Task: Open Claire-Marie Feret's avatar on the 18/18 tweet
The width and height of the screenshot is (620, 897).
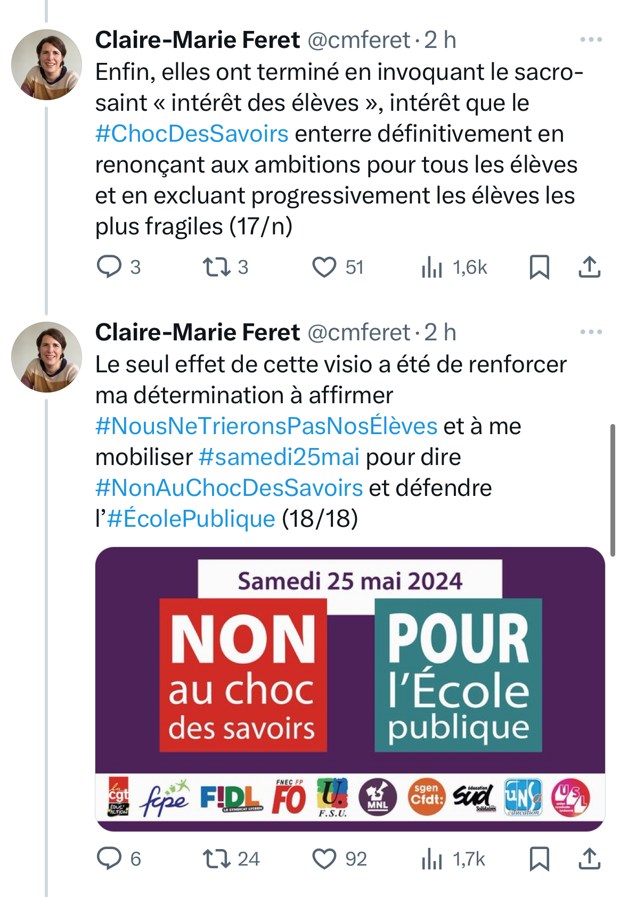Action: click(46, 357)
